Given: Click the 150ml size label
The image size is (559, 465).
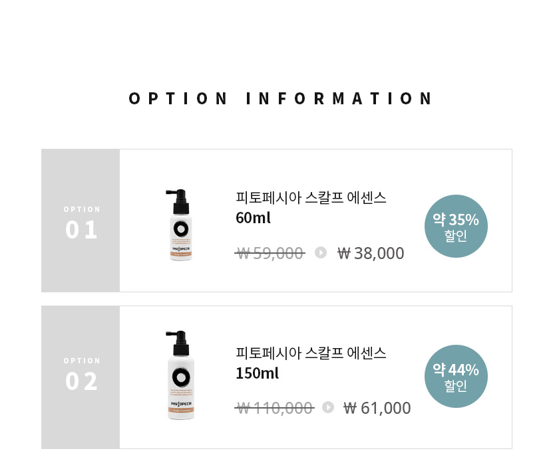Looking at the screenshot, I should pyautogui.click(x=258, y=373).
